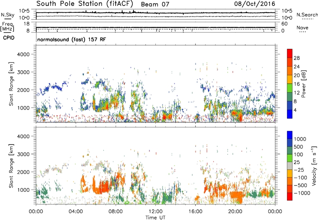Screen dimensions: 318x220
Task: Click the 'Power [dB]' colorbar title
Action: tap(304, 84)
